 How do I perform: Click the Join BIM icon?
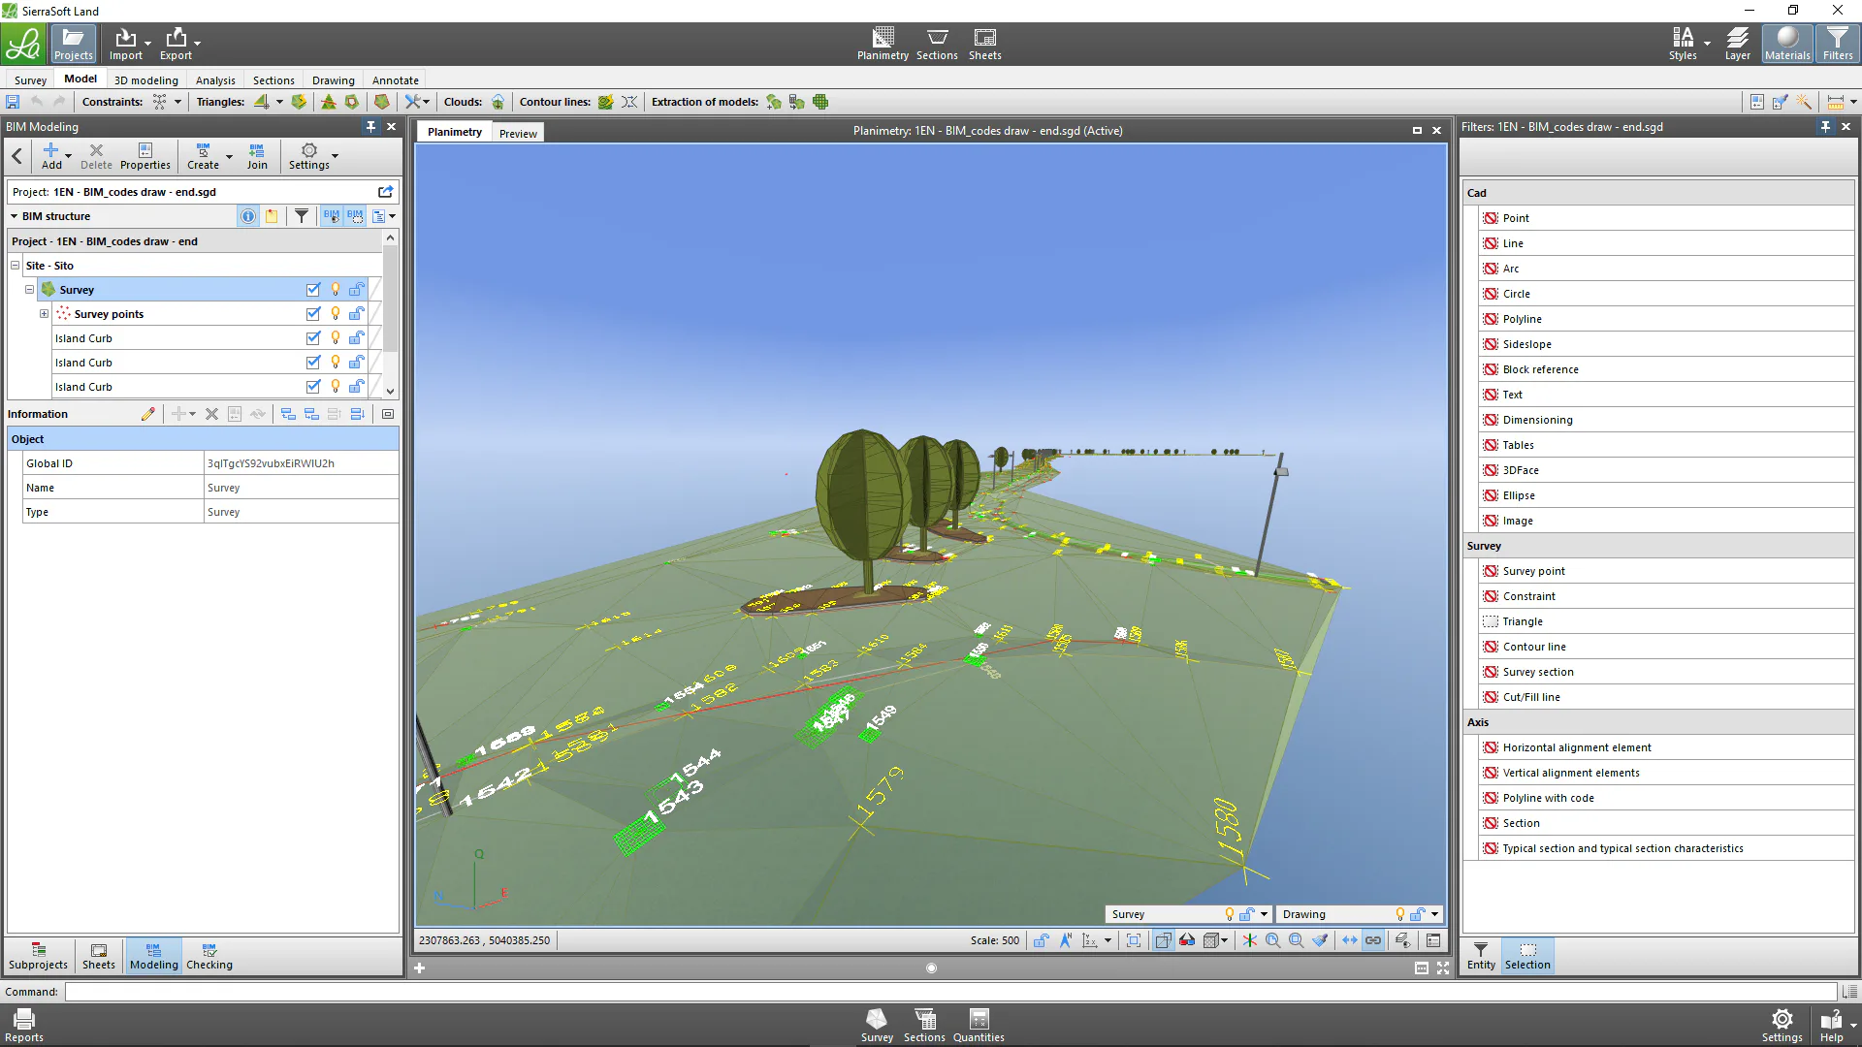click(x=257, y=156)
